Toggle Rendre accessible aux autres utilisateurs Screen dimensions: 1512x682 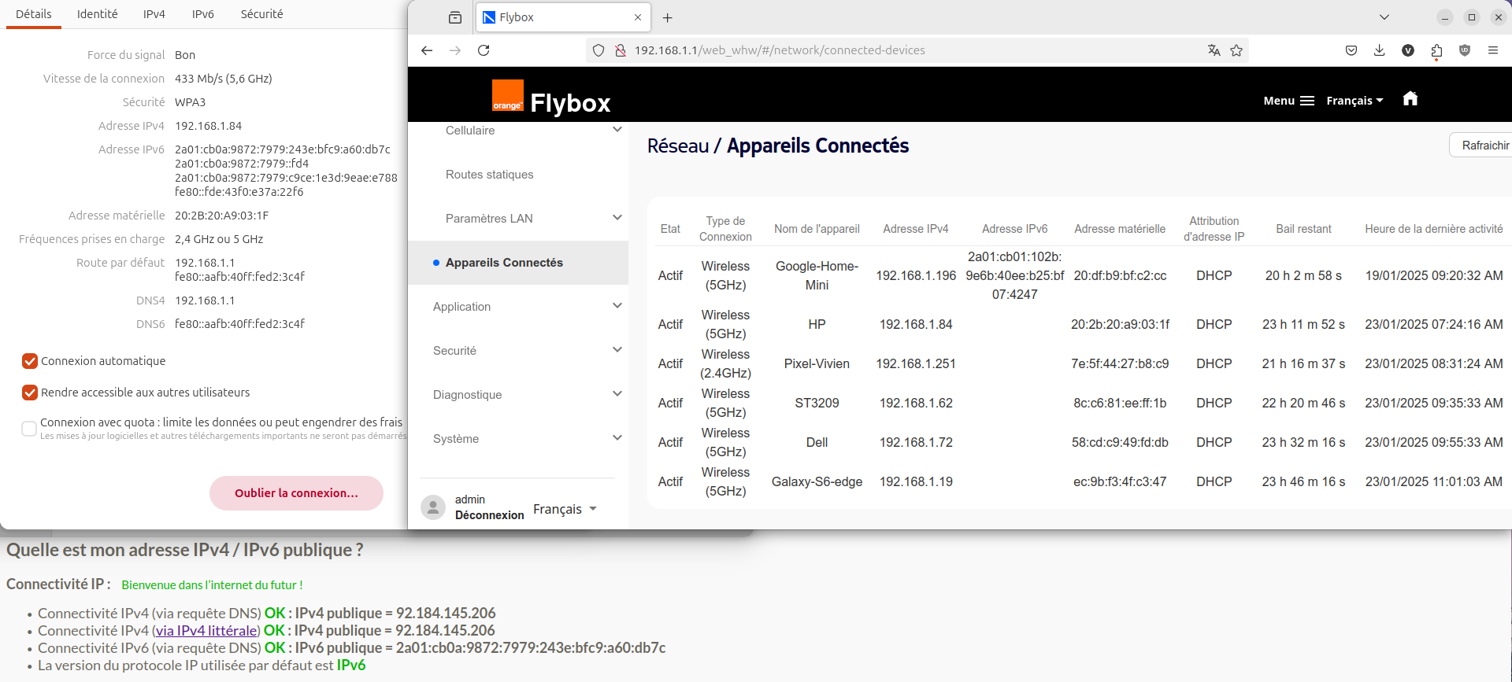[30, 393]
